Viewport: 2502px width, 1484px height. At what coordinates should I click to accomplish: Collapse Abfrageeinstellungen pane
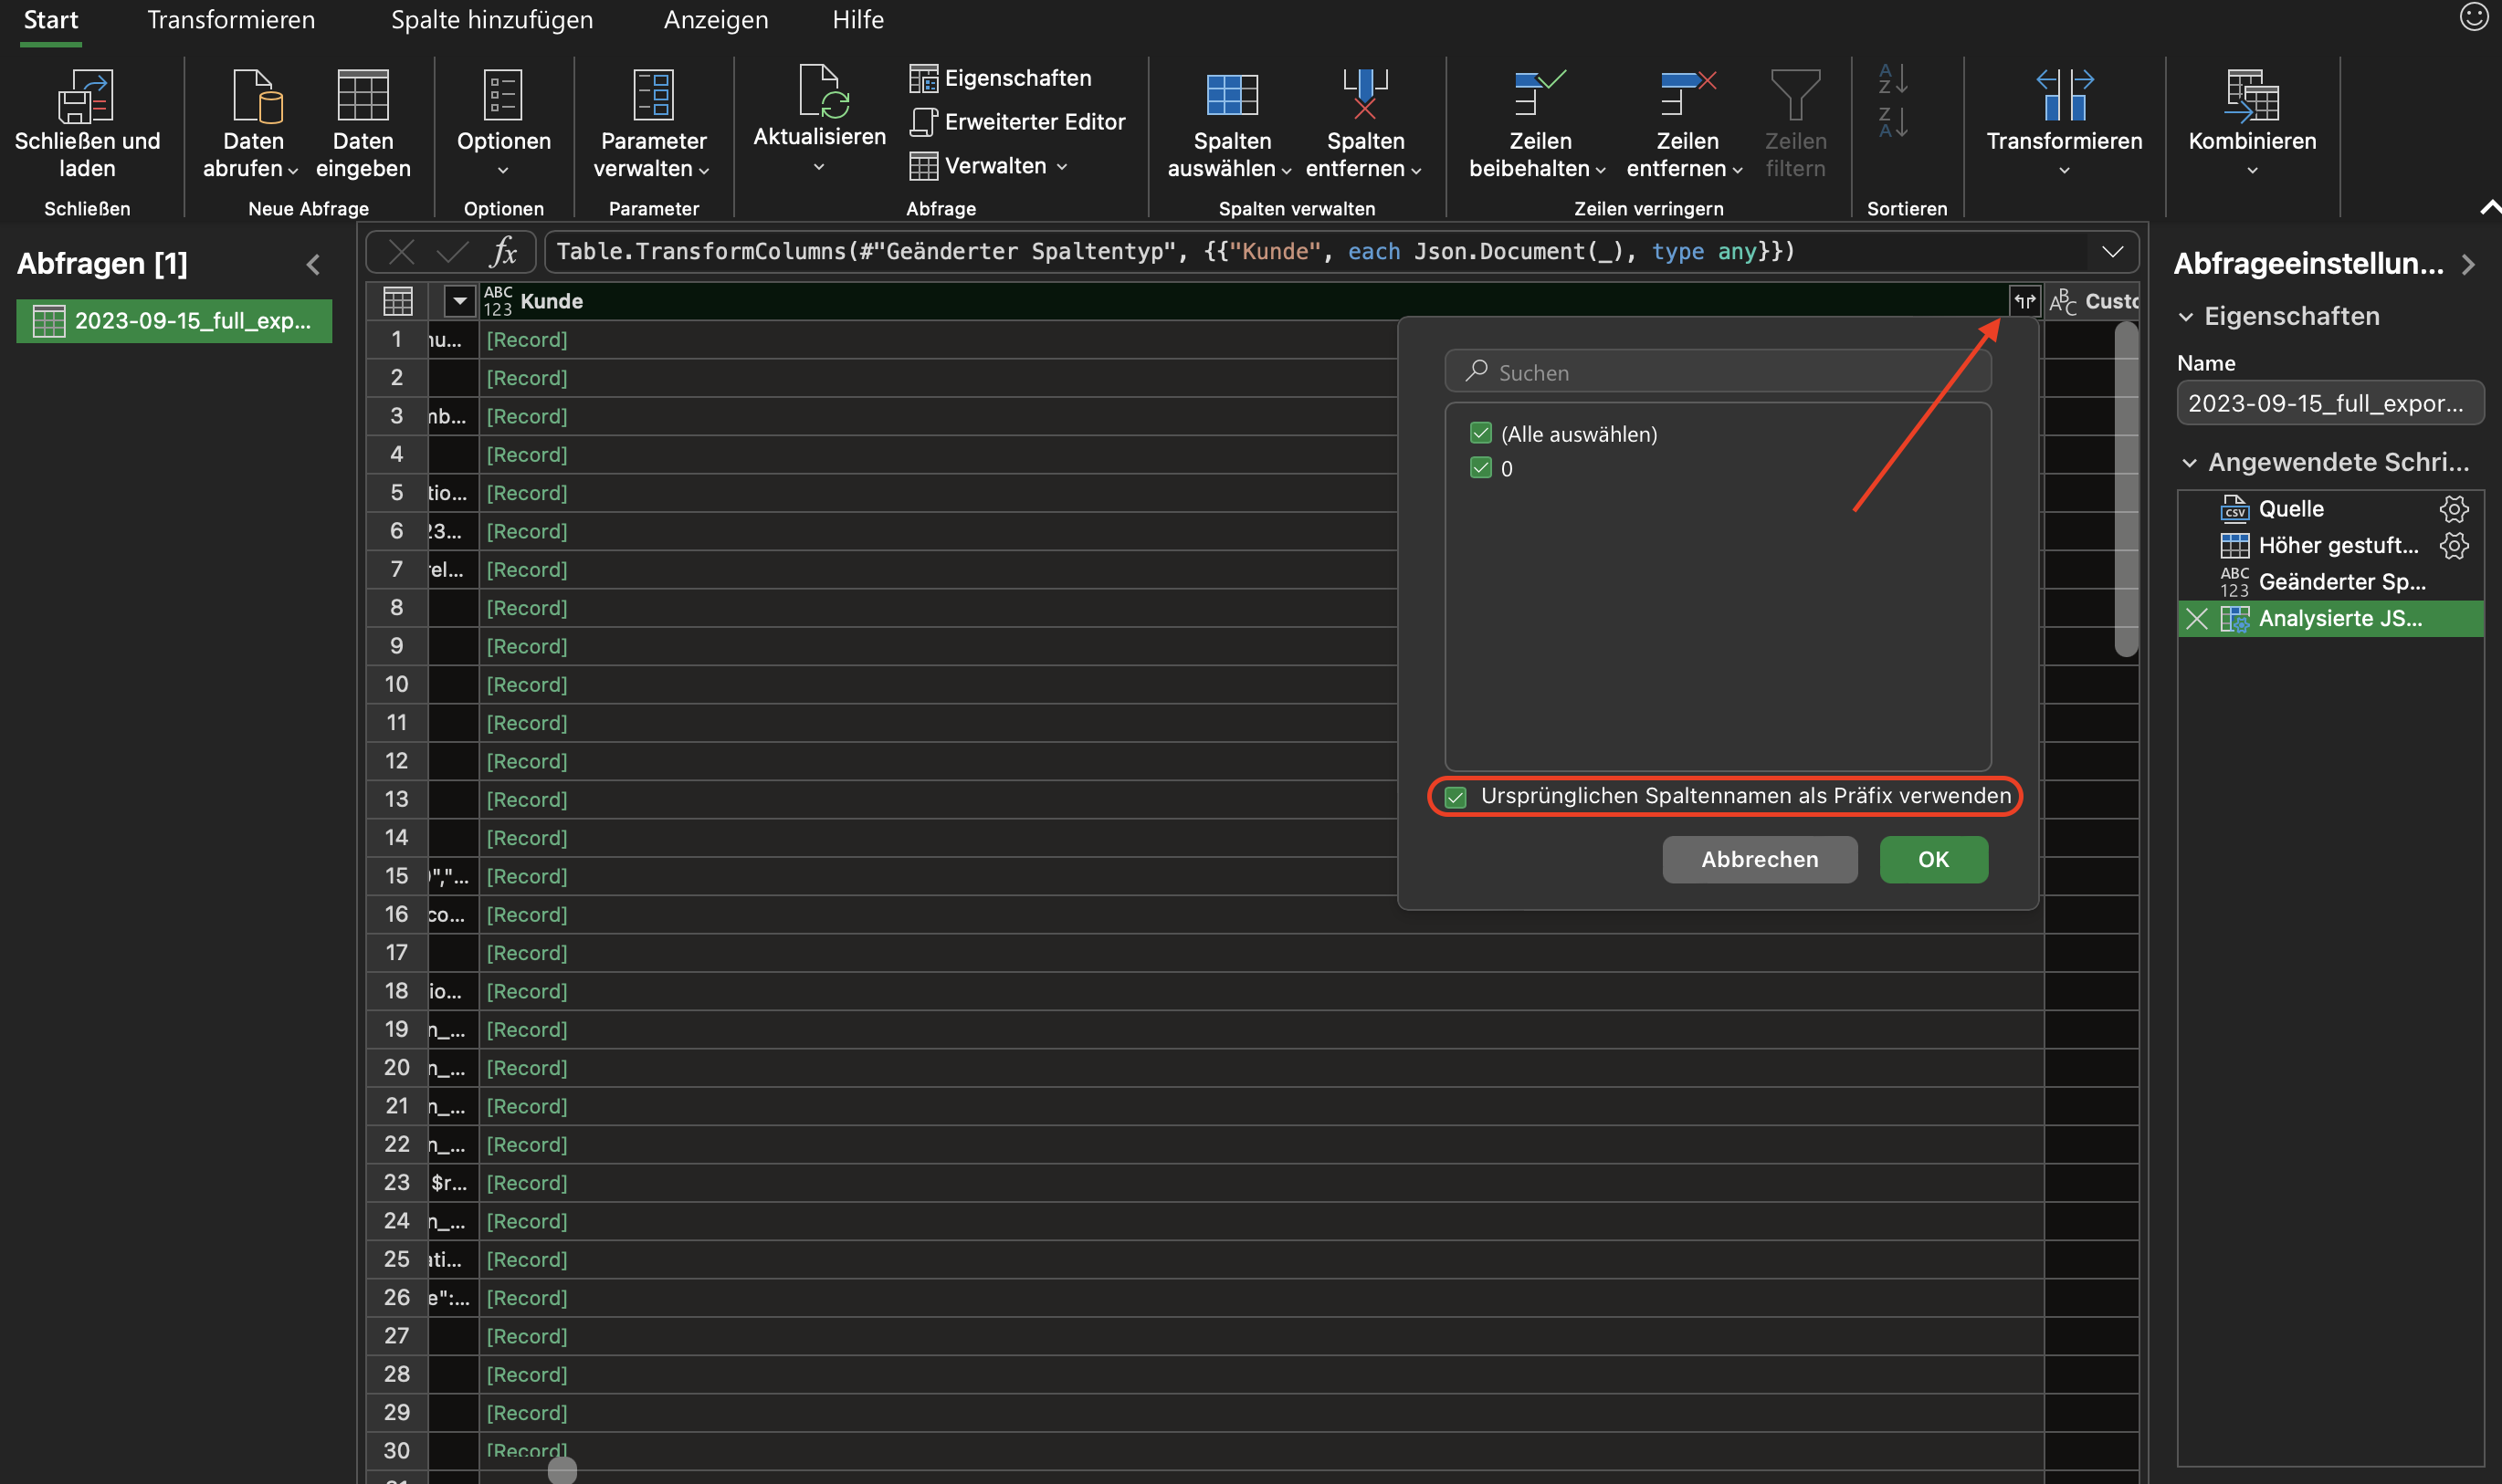tap(2468, 264)
